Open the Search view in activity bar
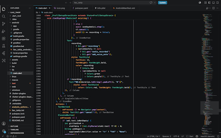221x138 pixels. 4,17
